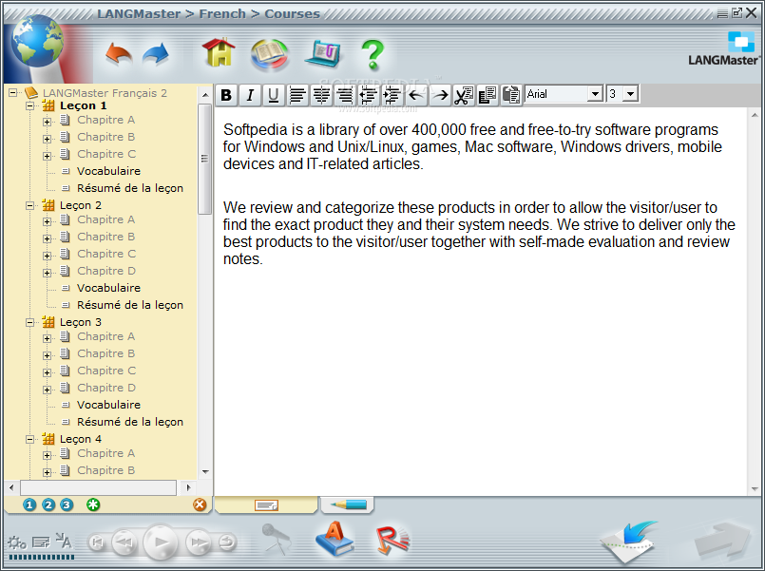765x571 pixels.
Task: Expand Chapitre C under Leçon 1
Action: pos(47,156)
